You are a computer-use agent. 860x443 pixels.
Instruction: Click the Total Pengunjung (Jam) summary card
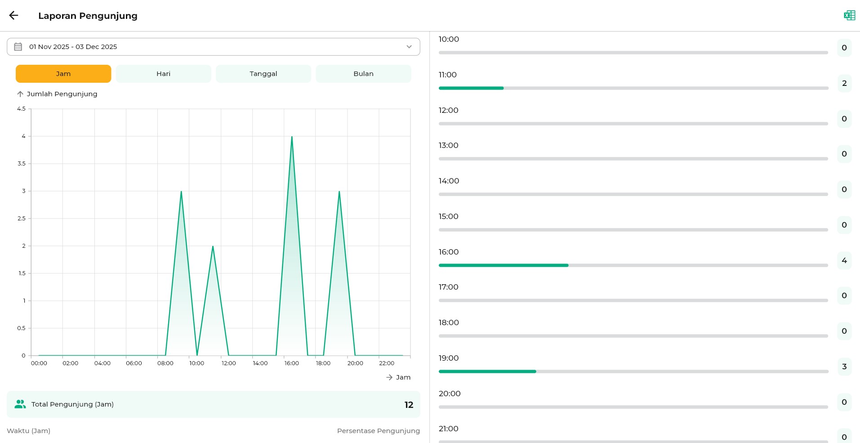(x=214, y=404)
